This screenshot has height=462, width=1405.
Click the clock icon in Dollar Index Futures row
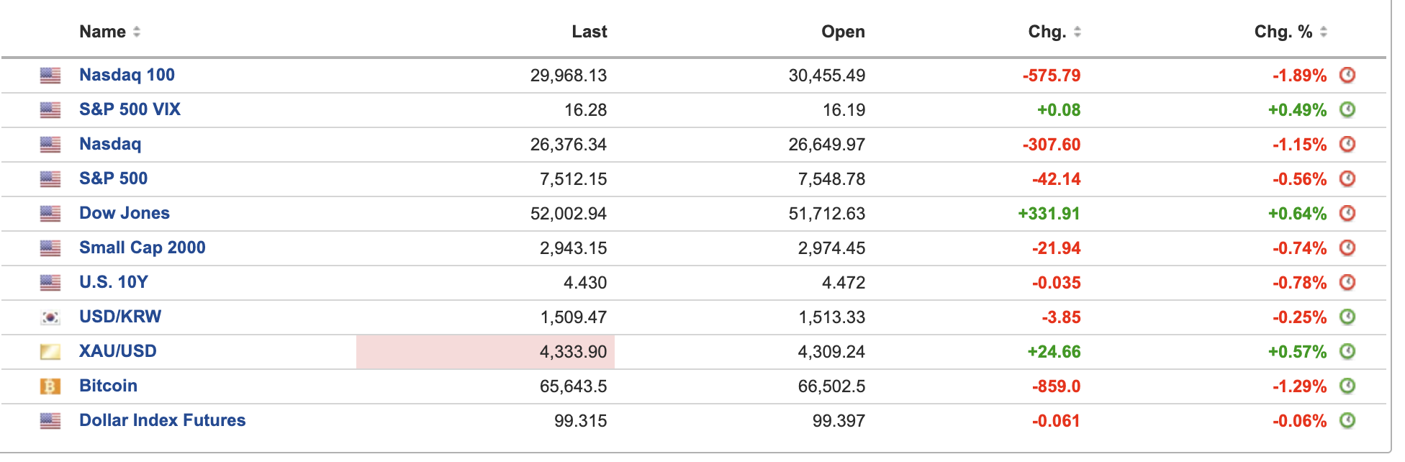pyautogui.click(x=1347, y=420)
